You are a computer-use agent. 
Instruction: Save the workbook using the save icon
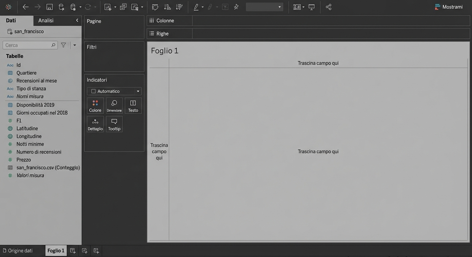[49, 7]
